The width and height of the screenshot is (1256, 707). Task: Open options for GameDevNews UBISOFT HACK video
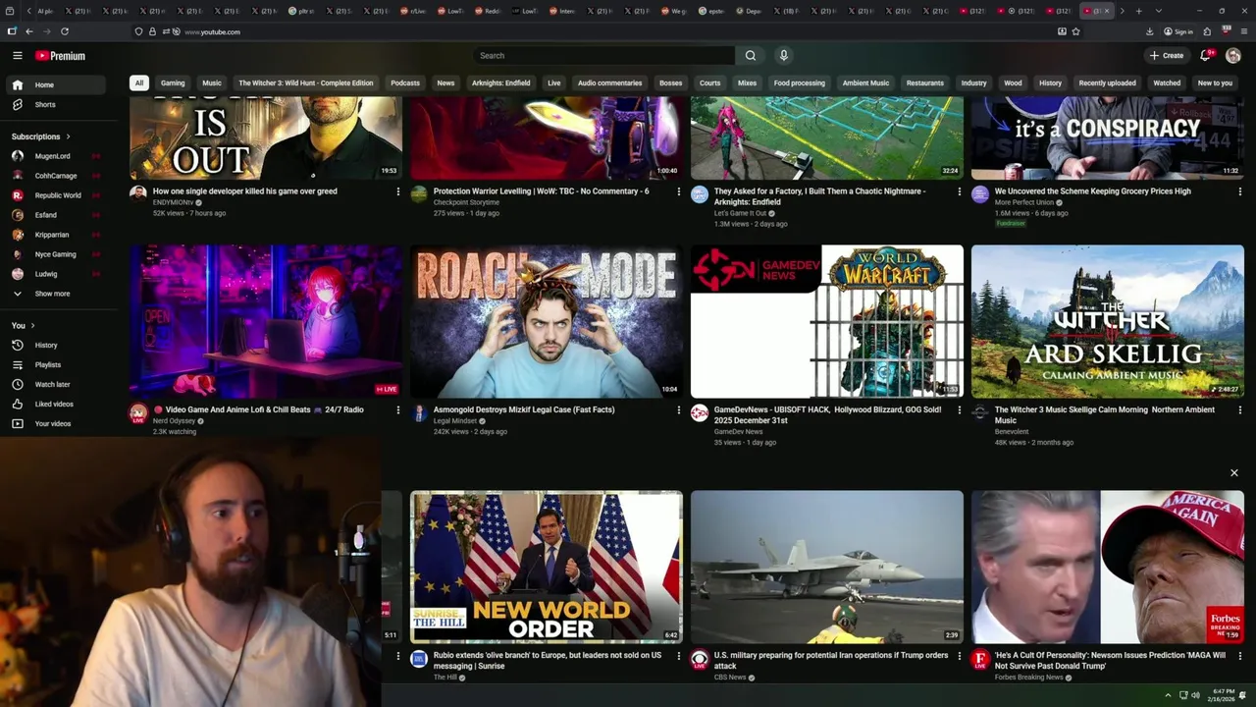tap(959, 410)
